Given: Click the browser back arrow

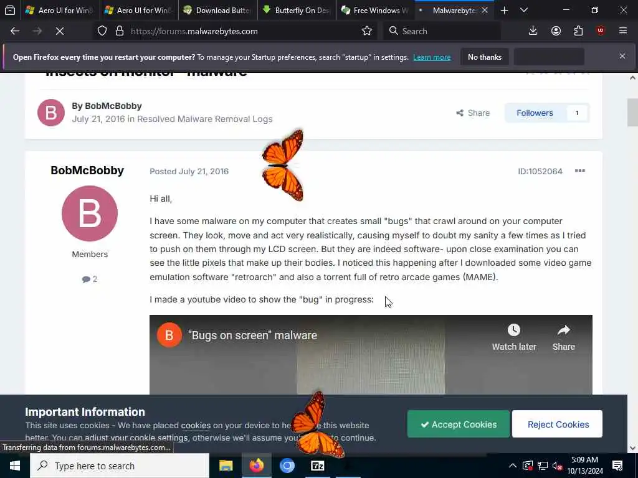Looking at the screenshot, I should (15, 31).
